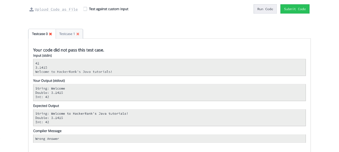The image size is (339, 152).
Task: Select the Test against custom input label
Action: coord(109,9)
